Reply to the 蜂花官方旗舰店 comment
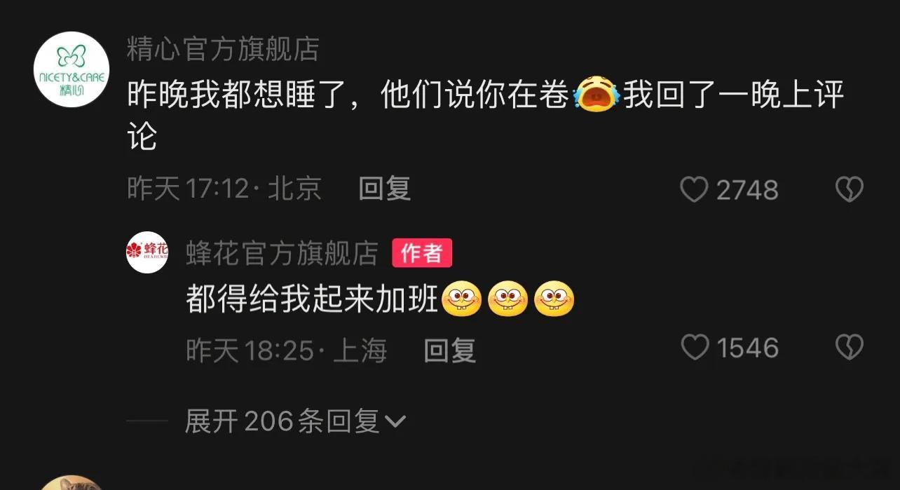 click(x=450, y=349)
